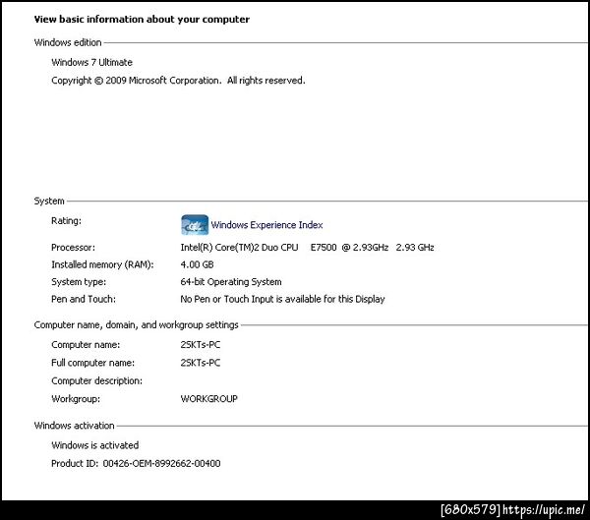Image resolution: width=590 pixels, height=520 pixels.
Task: Click the '64-bit Operating System' value
Action: [231, 282]
